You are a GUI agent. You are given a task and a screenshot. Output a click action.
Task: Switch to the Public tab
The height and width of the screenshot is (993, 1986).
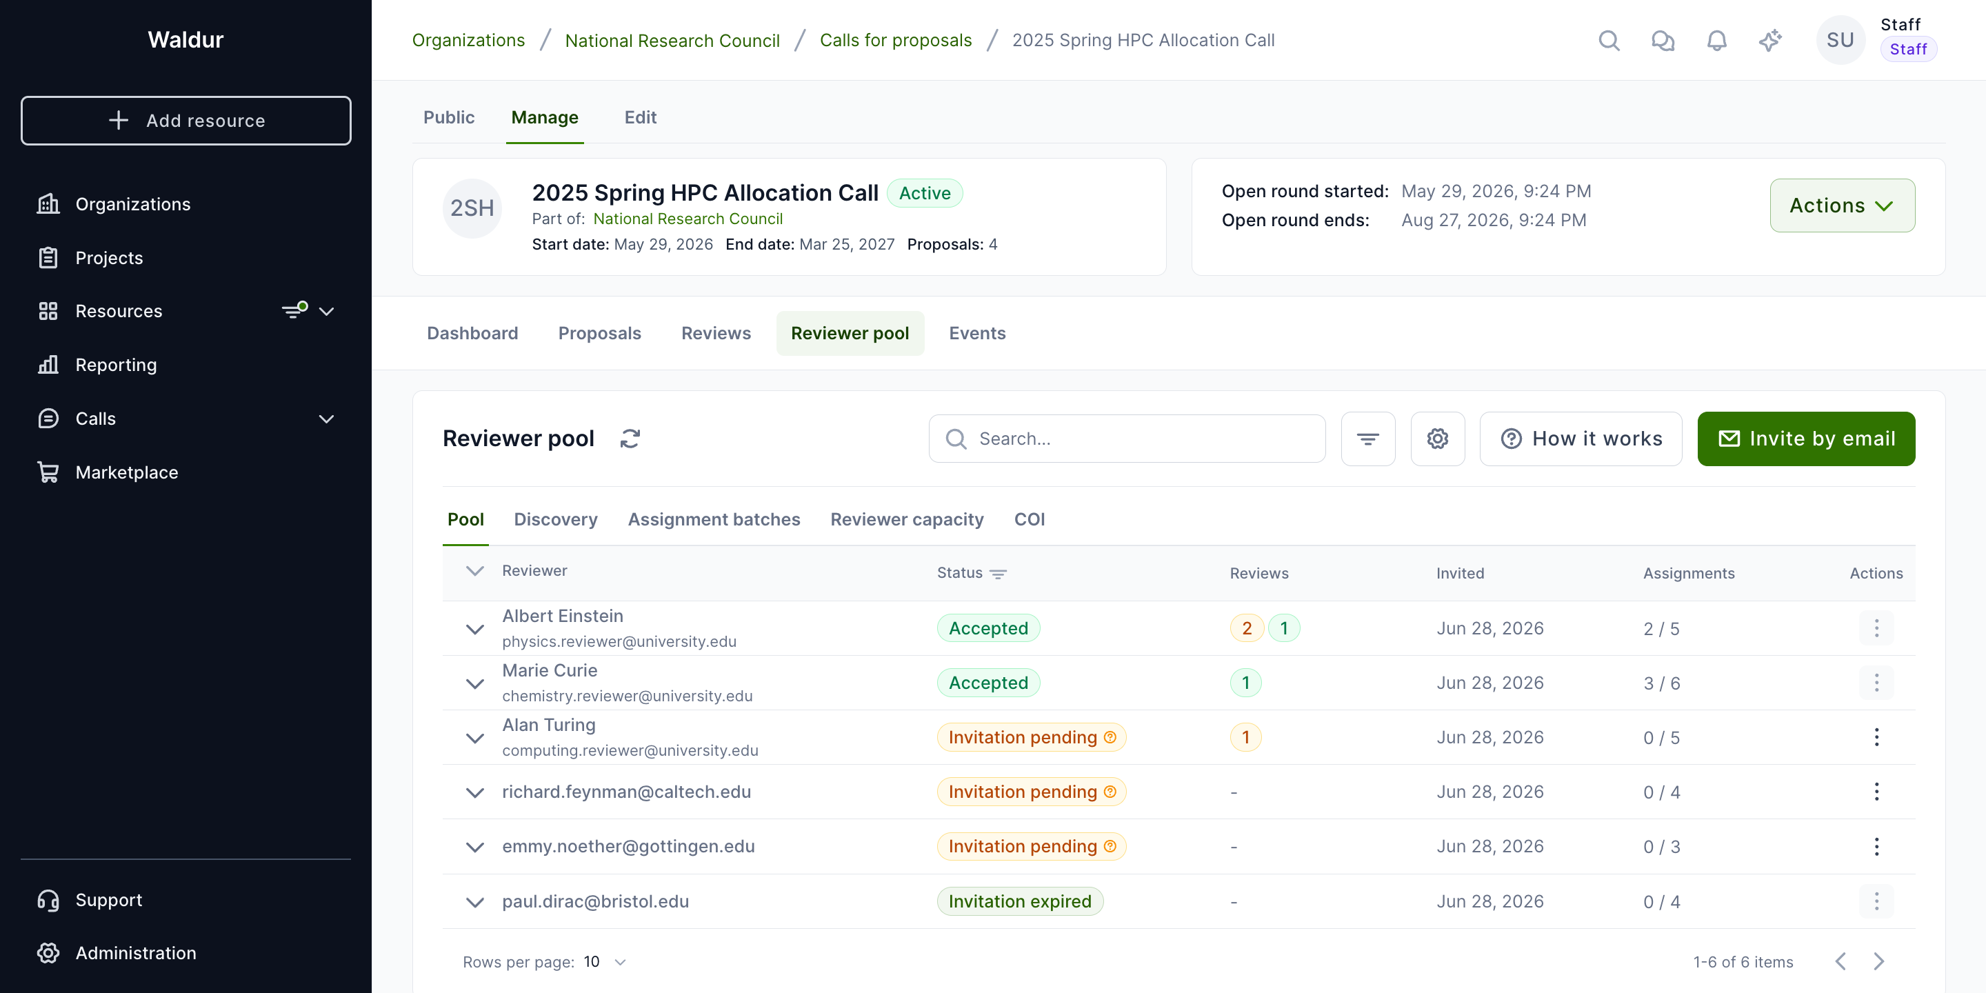point(449,117)
